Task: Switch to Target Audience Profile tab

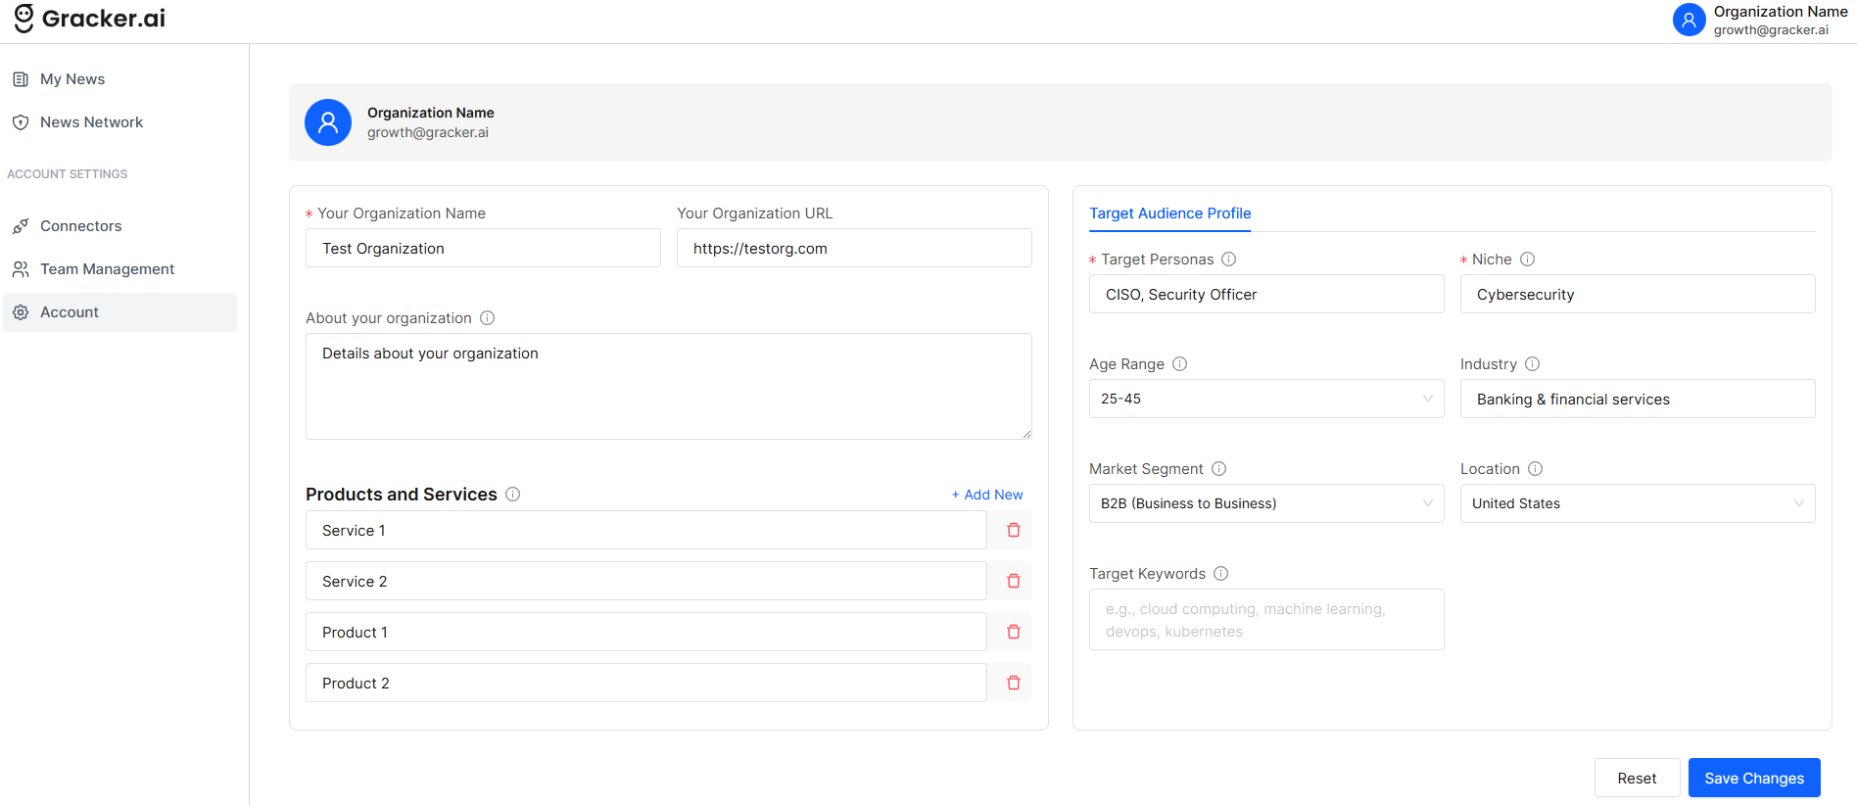Action: pos(1170,213)
